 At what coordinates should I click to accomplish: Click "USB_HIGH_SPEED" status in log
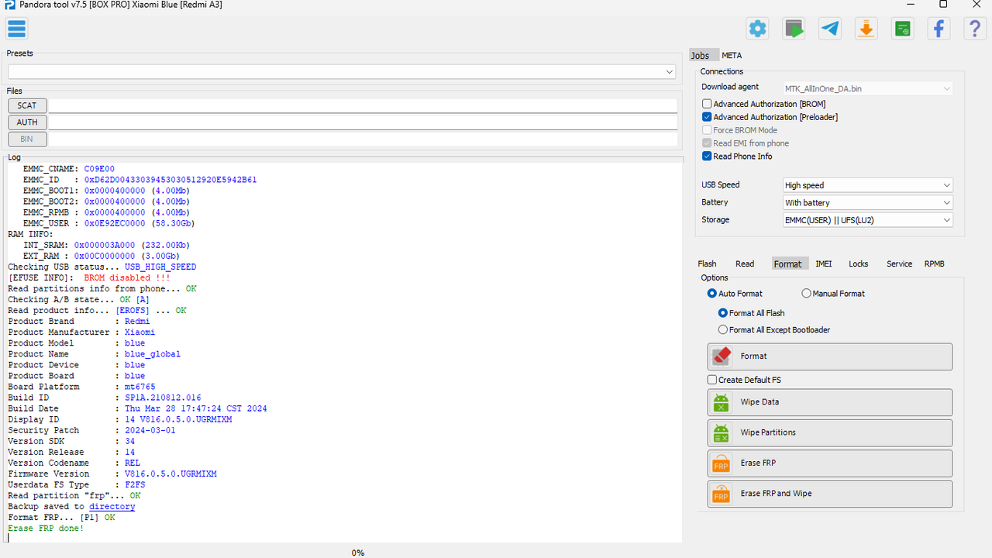click(x=160, y=267)
